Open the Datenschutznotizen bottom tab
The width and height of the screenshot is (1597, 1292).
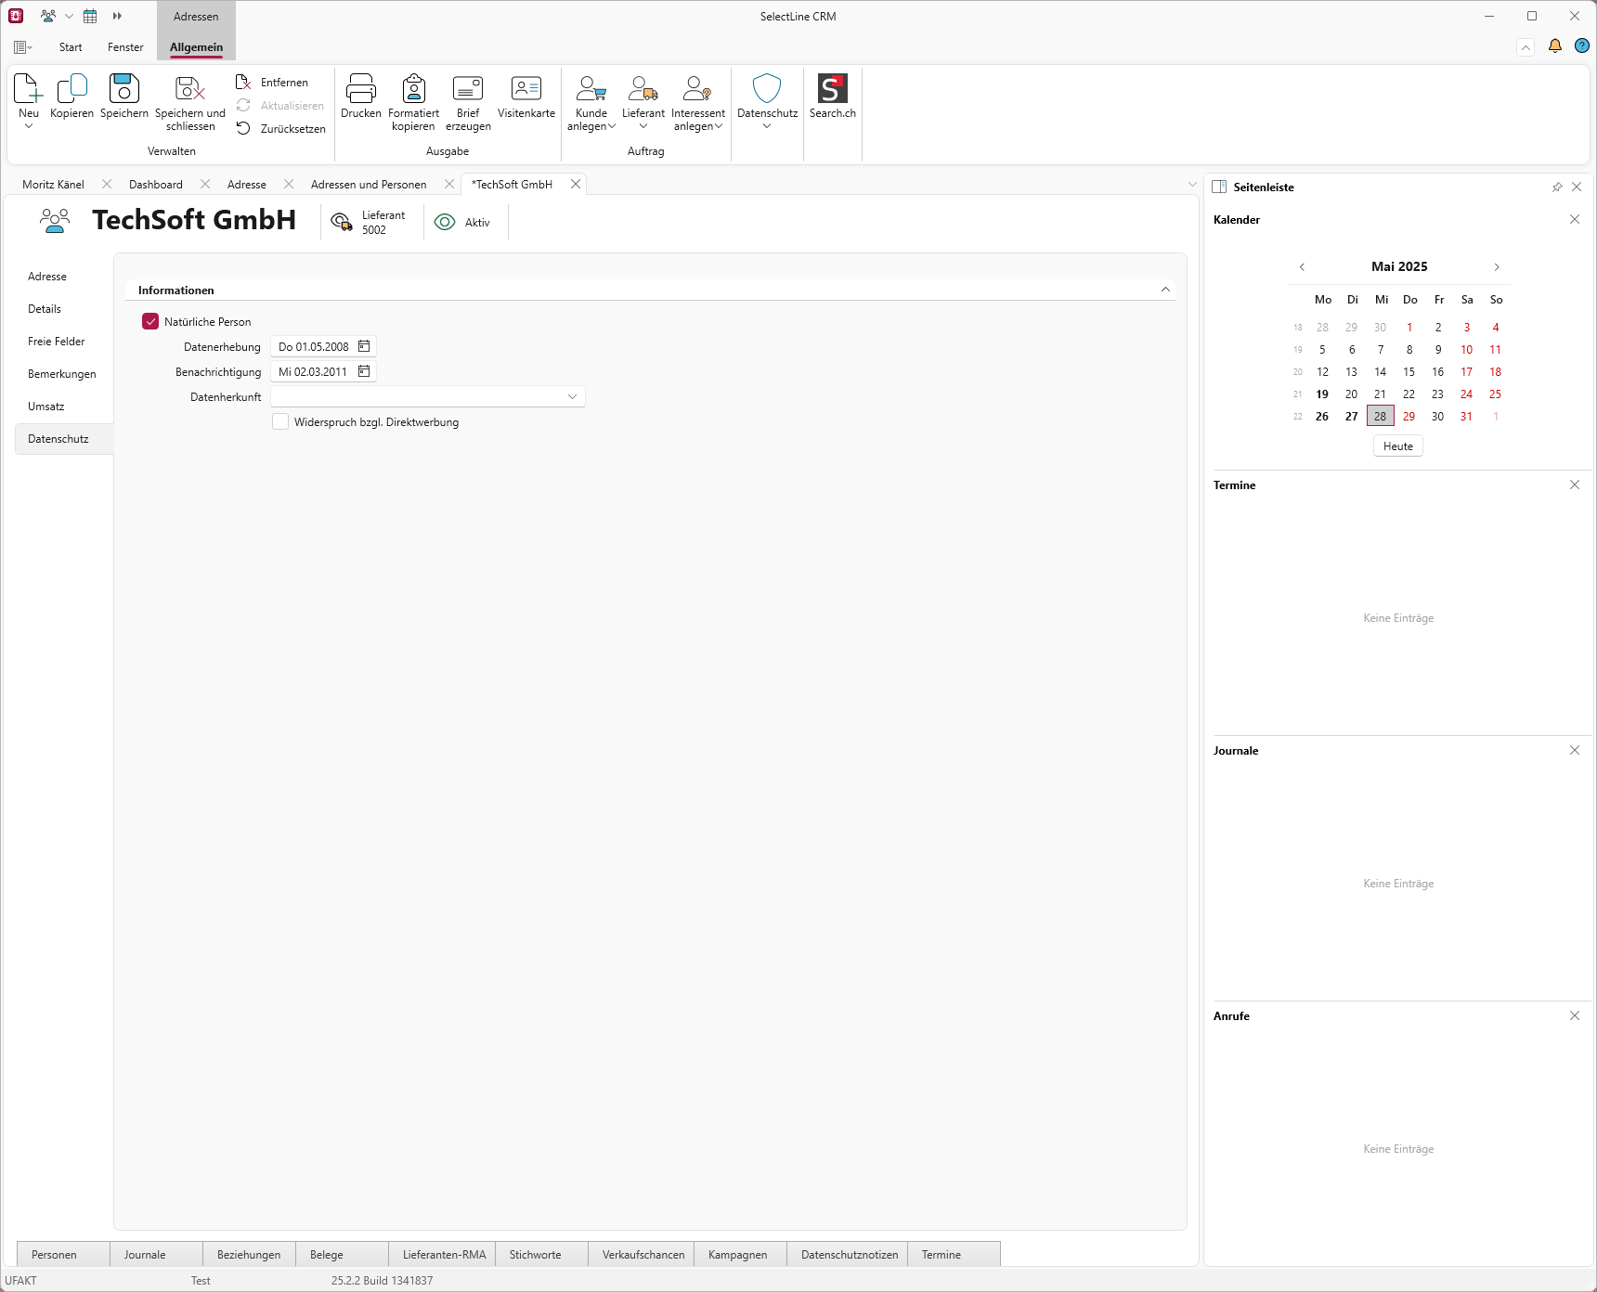(849, 1254)
